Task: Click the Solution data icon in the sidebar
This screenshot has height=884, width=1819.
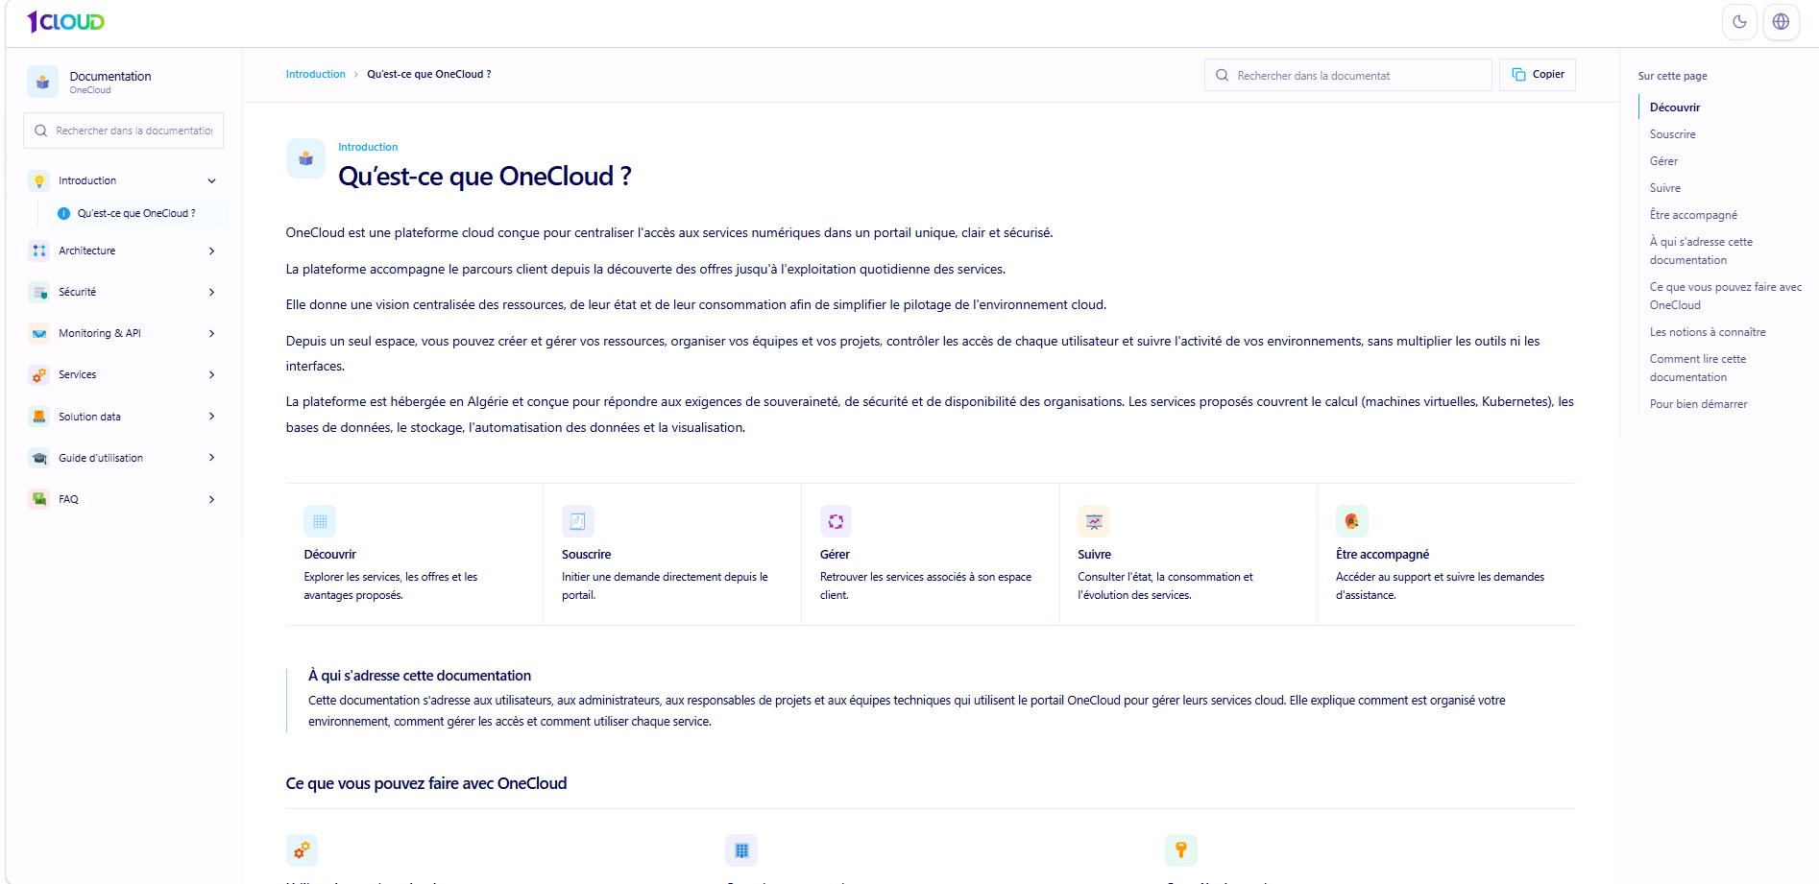Action: (39, 417)
